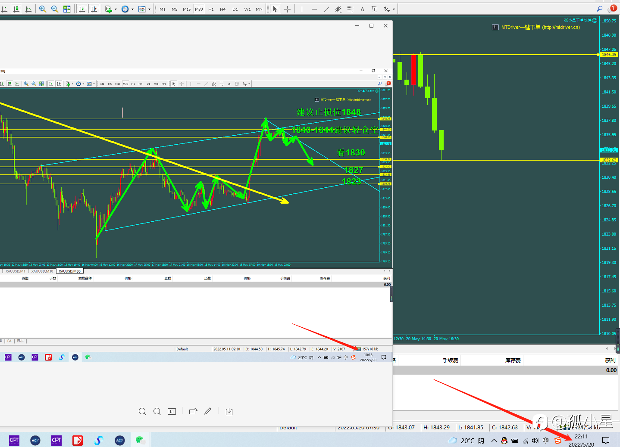This screenshot has width=620, height=447.
Task: Rotate the image in the viewer
Action: [193, 412]
